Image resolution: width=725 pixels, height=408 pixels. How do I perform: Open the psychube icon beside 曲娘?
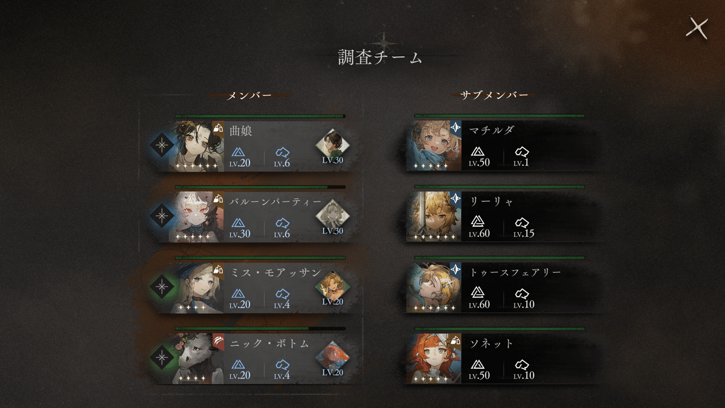tap(332, 146)
